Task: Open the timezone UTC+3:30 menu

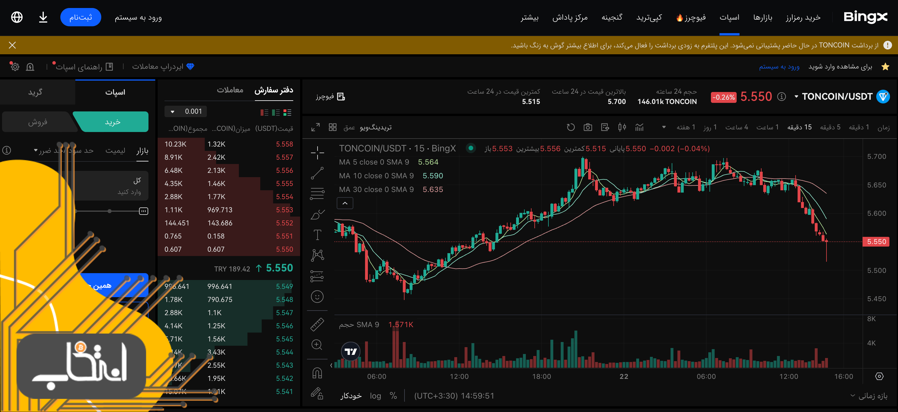Action: (454, 396)
